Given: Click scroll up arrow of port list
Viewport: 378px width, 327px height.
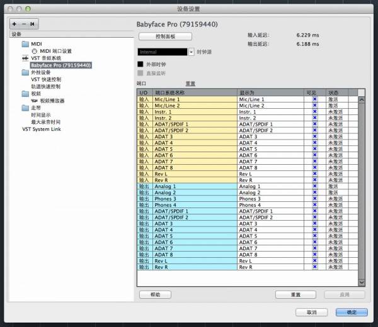Looking at the screenshot, I should [x=362, y=99].
